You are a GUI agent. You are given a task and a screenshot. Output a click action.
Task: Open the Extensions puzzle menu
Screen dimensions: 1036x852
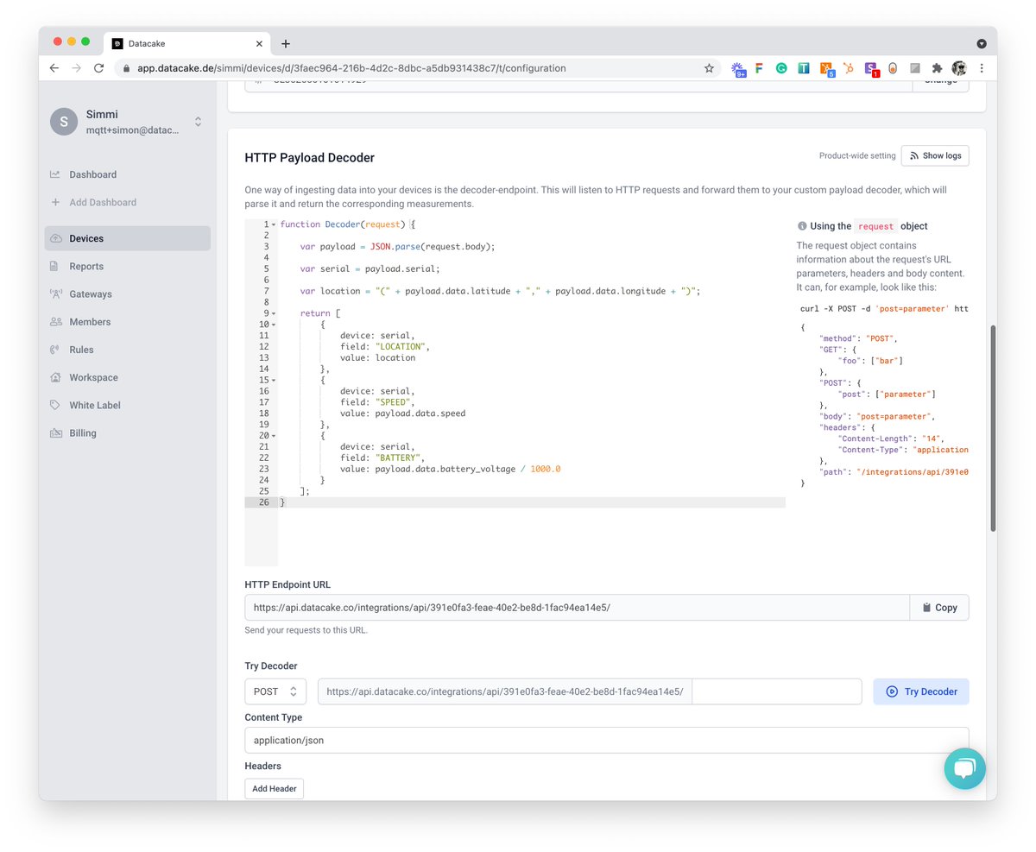coord(937,68)
